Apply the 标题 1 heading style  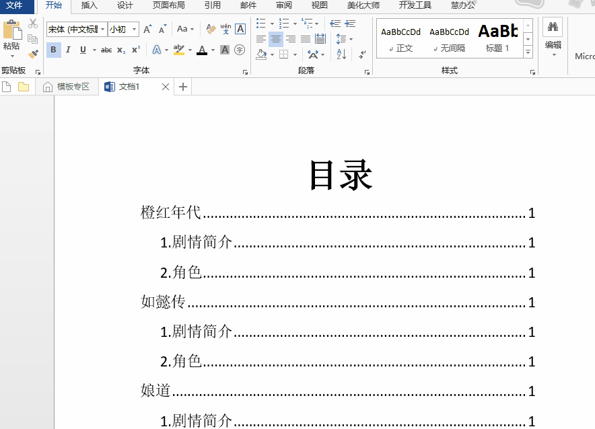tap(498, 39)
